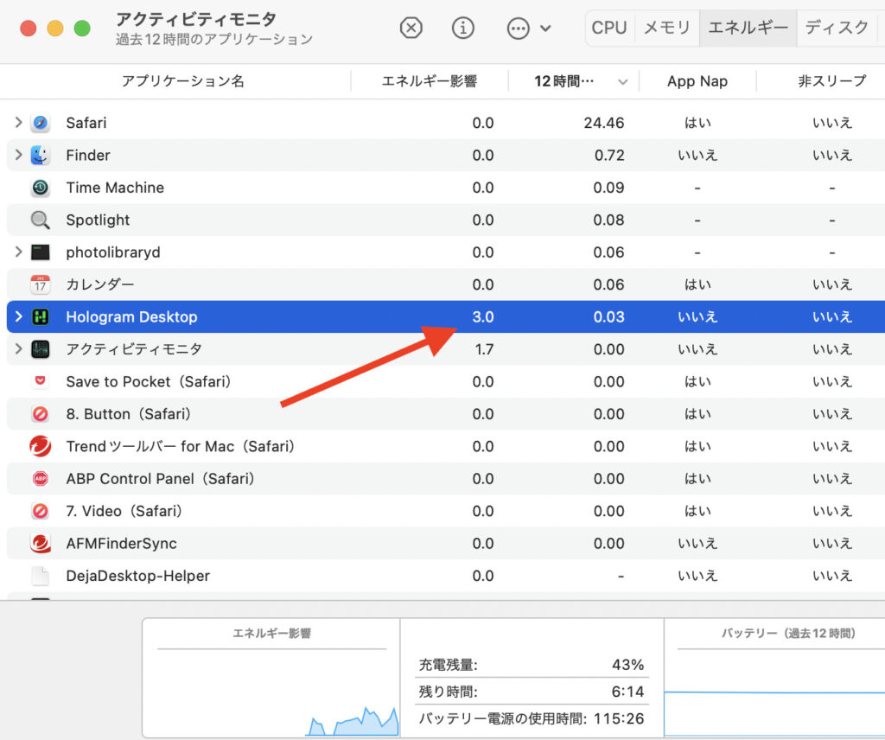The height and width of the screenshot is (740, 885).
Task: Click the sort chevron in the 12時間 header
Action: pyautogui.click(x=622, y=82)
